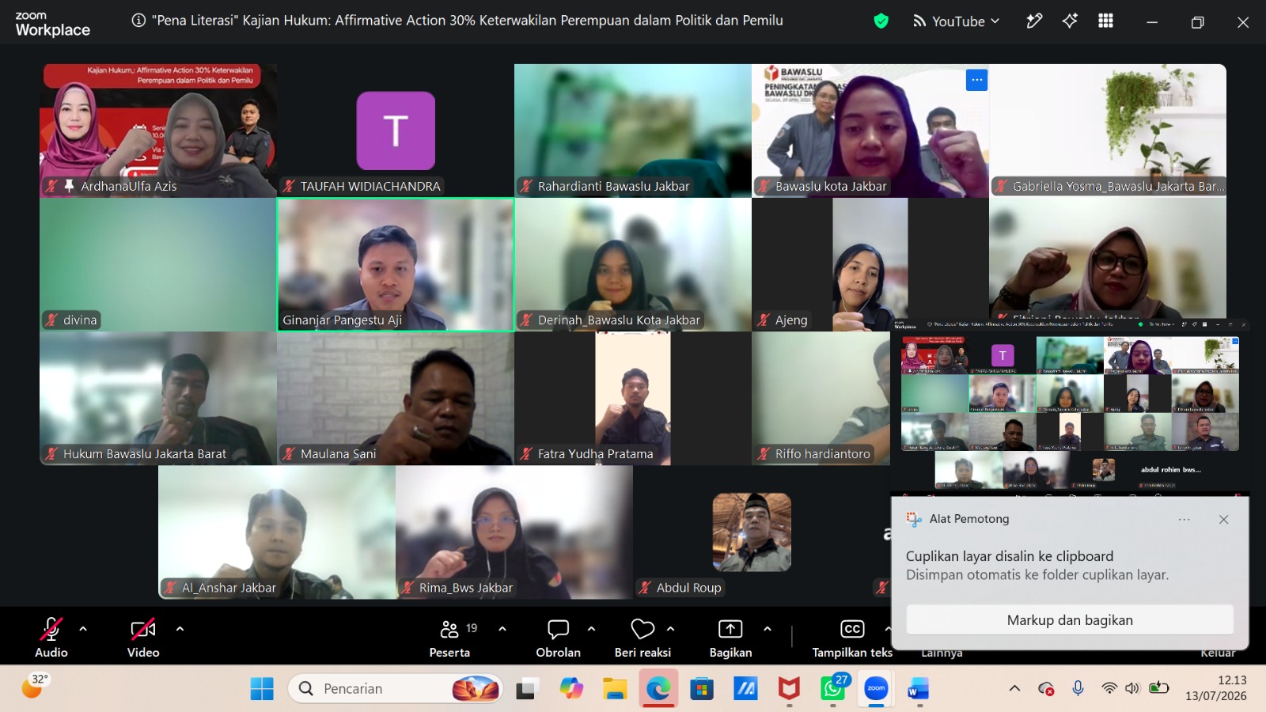Show hidden system tray icons

click(x=1014, y=688)
